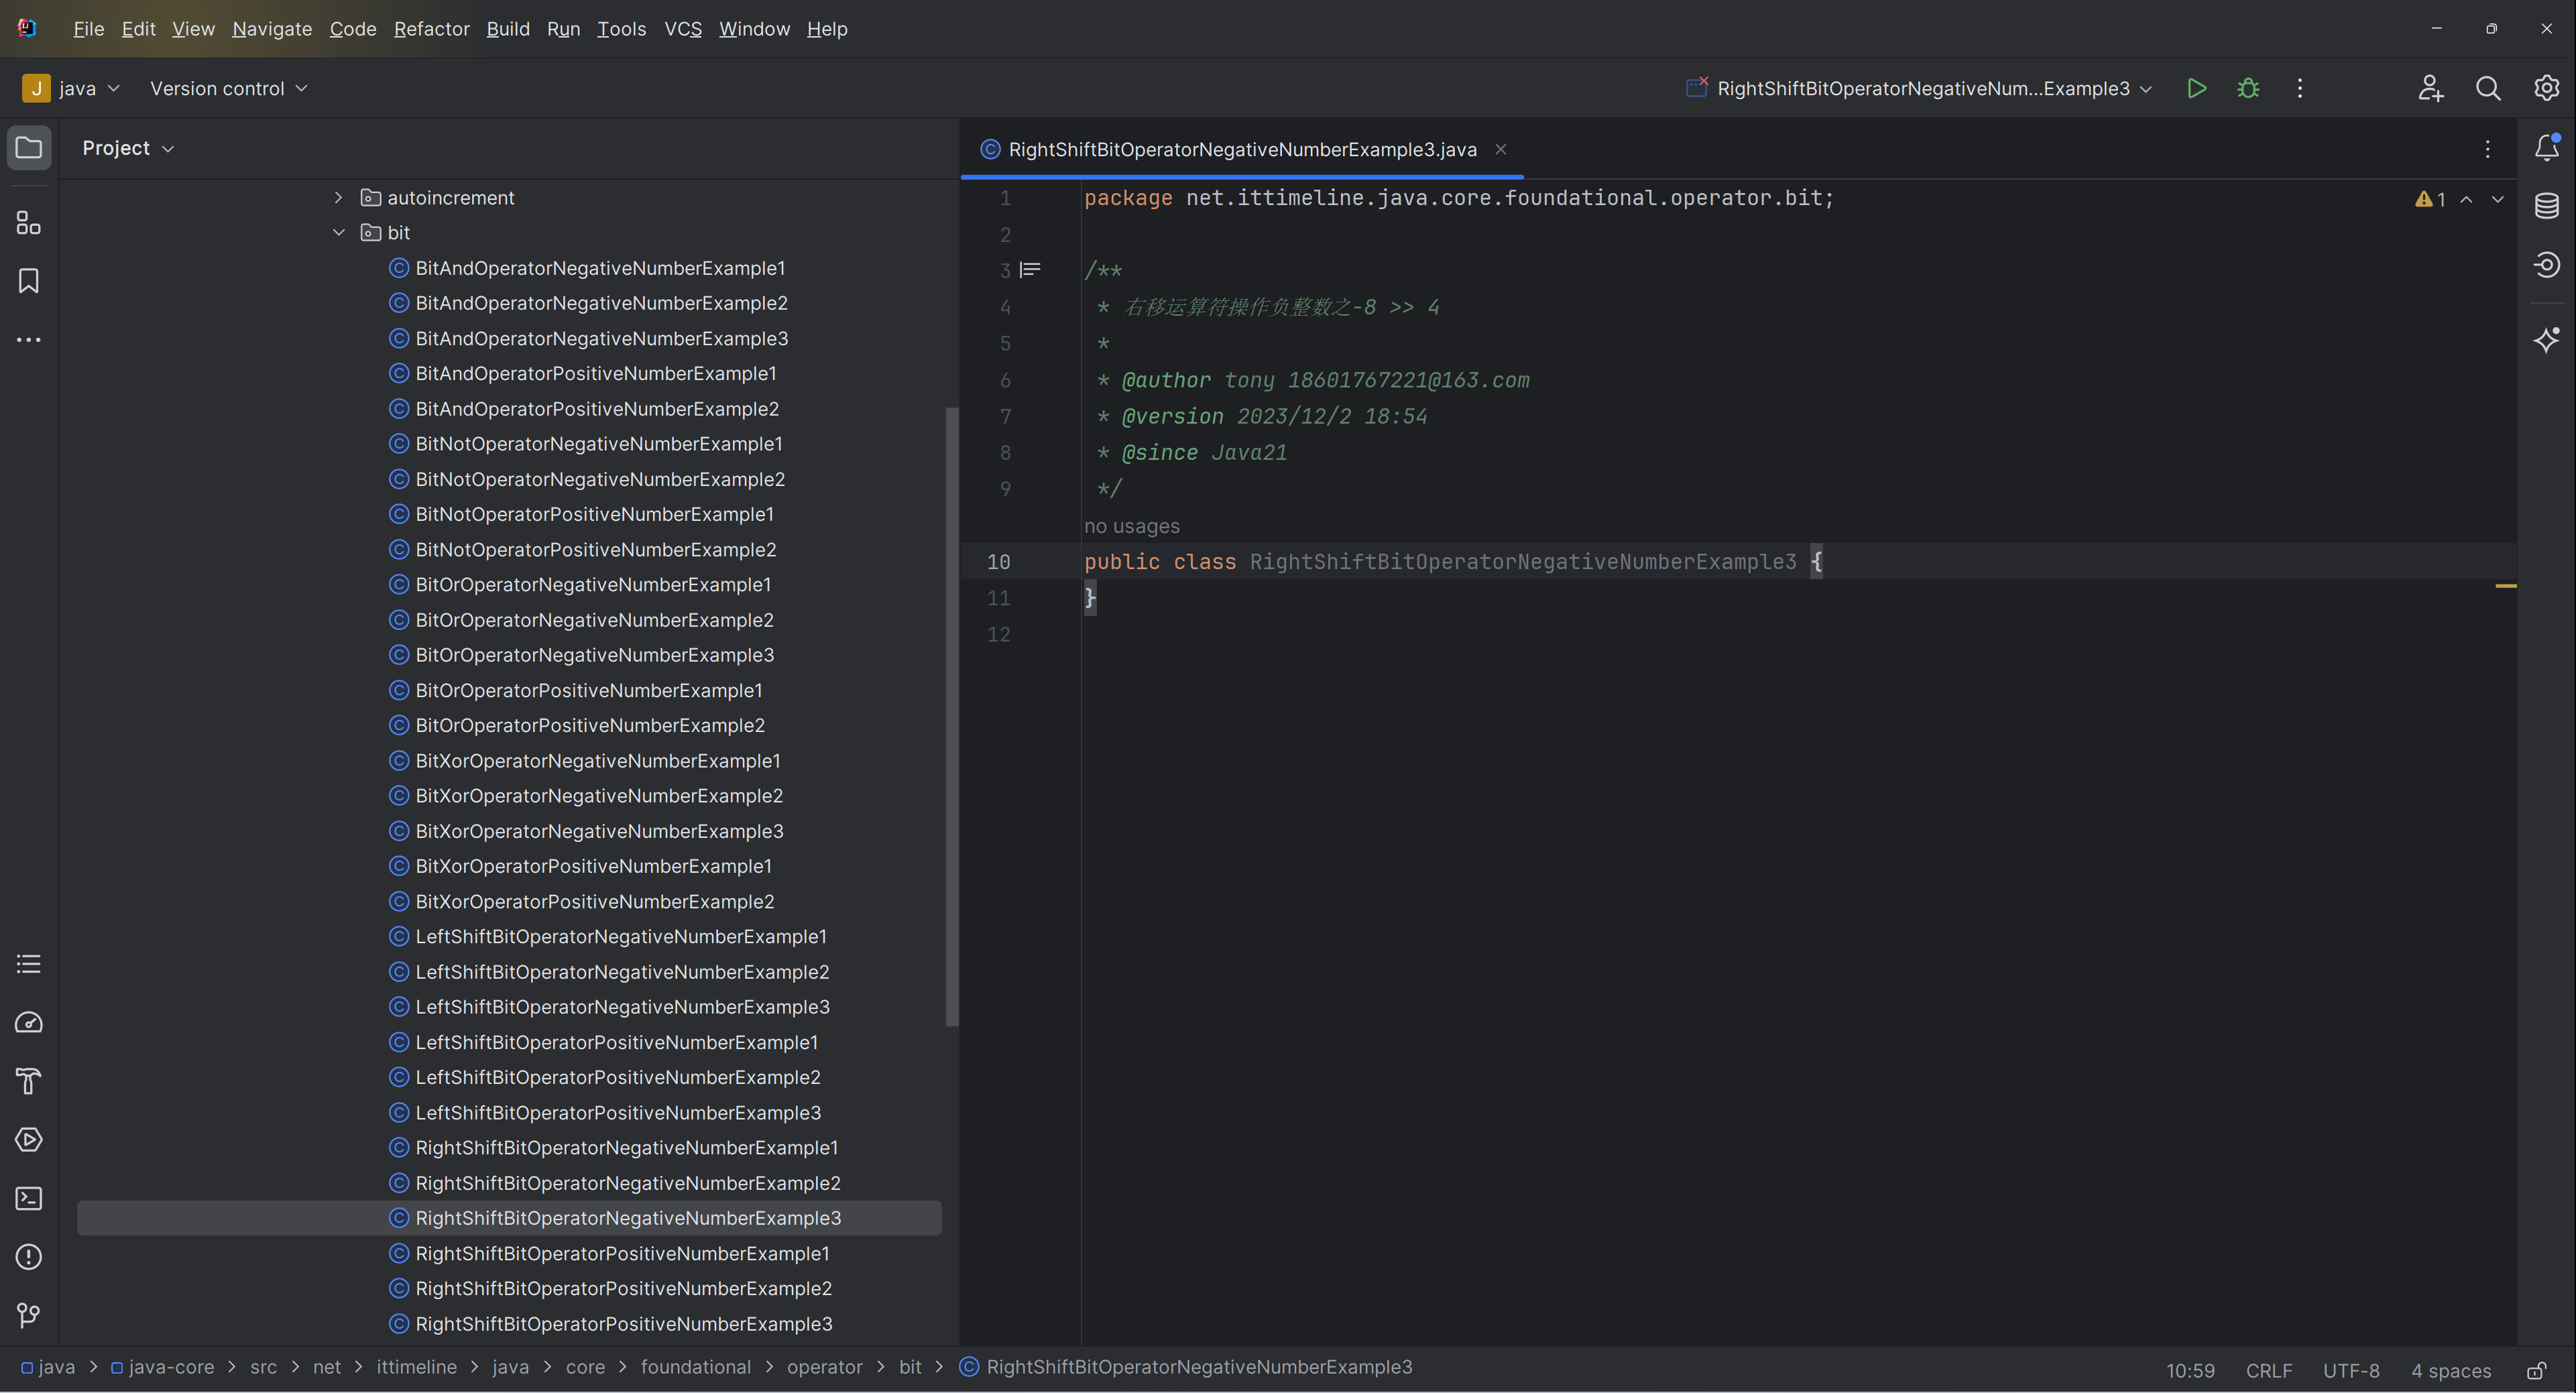This screenshot has width=2576, height=1393.
Task: Change file encoding UTF-8
Action: tap(2351, 1370)
